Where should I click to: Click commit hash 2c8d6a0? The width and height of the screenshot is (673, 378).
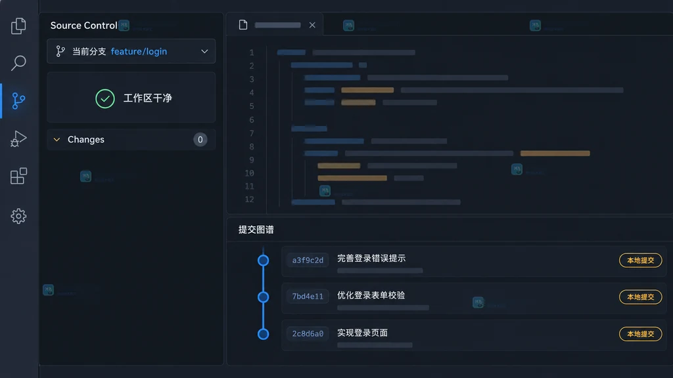[x=308, y=333]
